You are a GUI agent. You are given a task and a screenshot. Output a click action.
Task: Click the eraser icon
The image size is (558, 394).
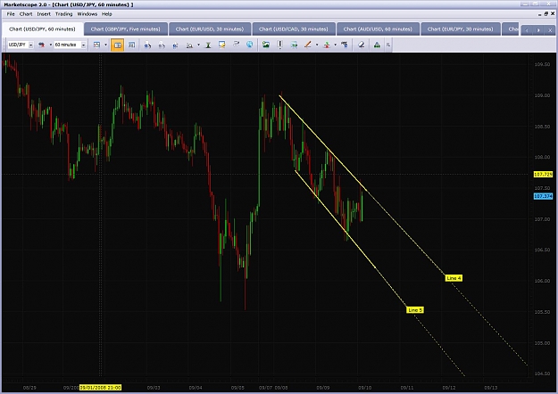tap(362, 45)
